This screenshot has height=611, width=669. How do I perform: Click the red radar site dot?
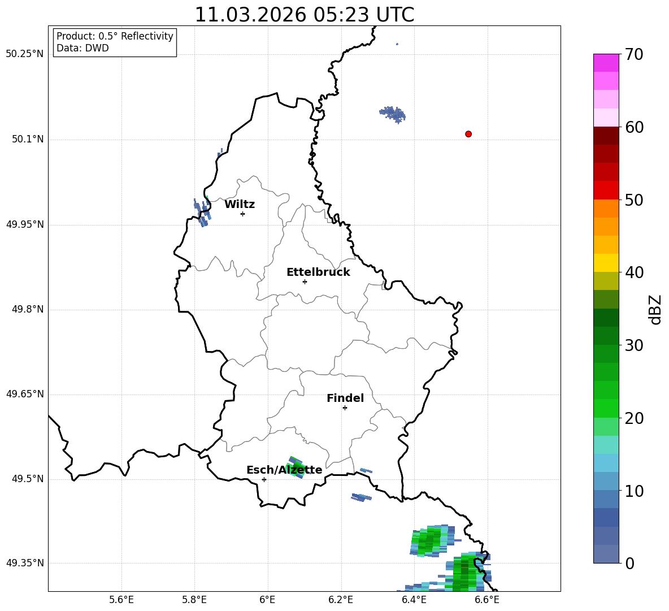468,134
